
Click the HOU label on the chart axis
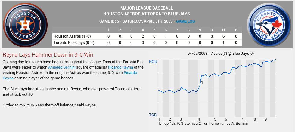point(153,62)
